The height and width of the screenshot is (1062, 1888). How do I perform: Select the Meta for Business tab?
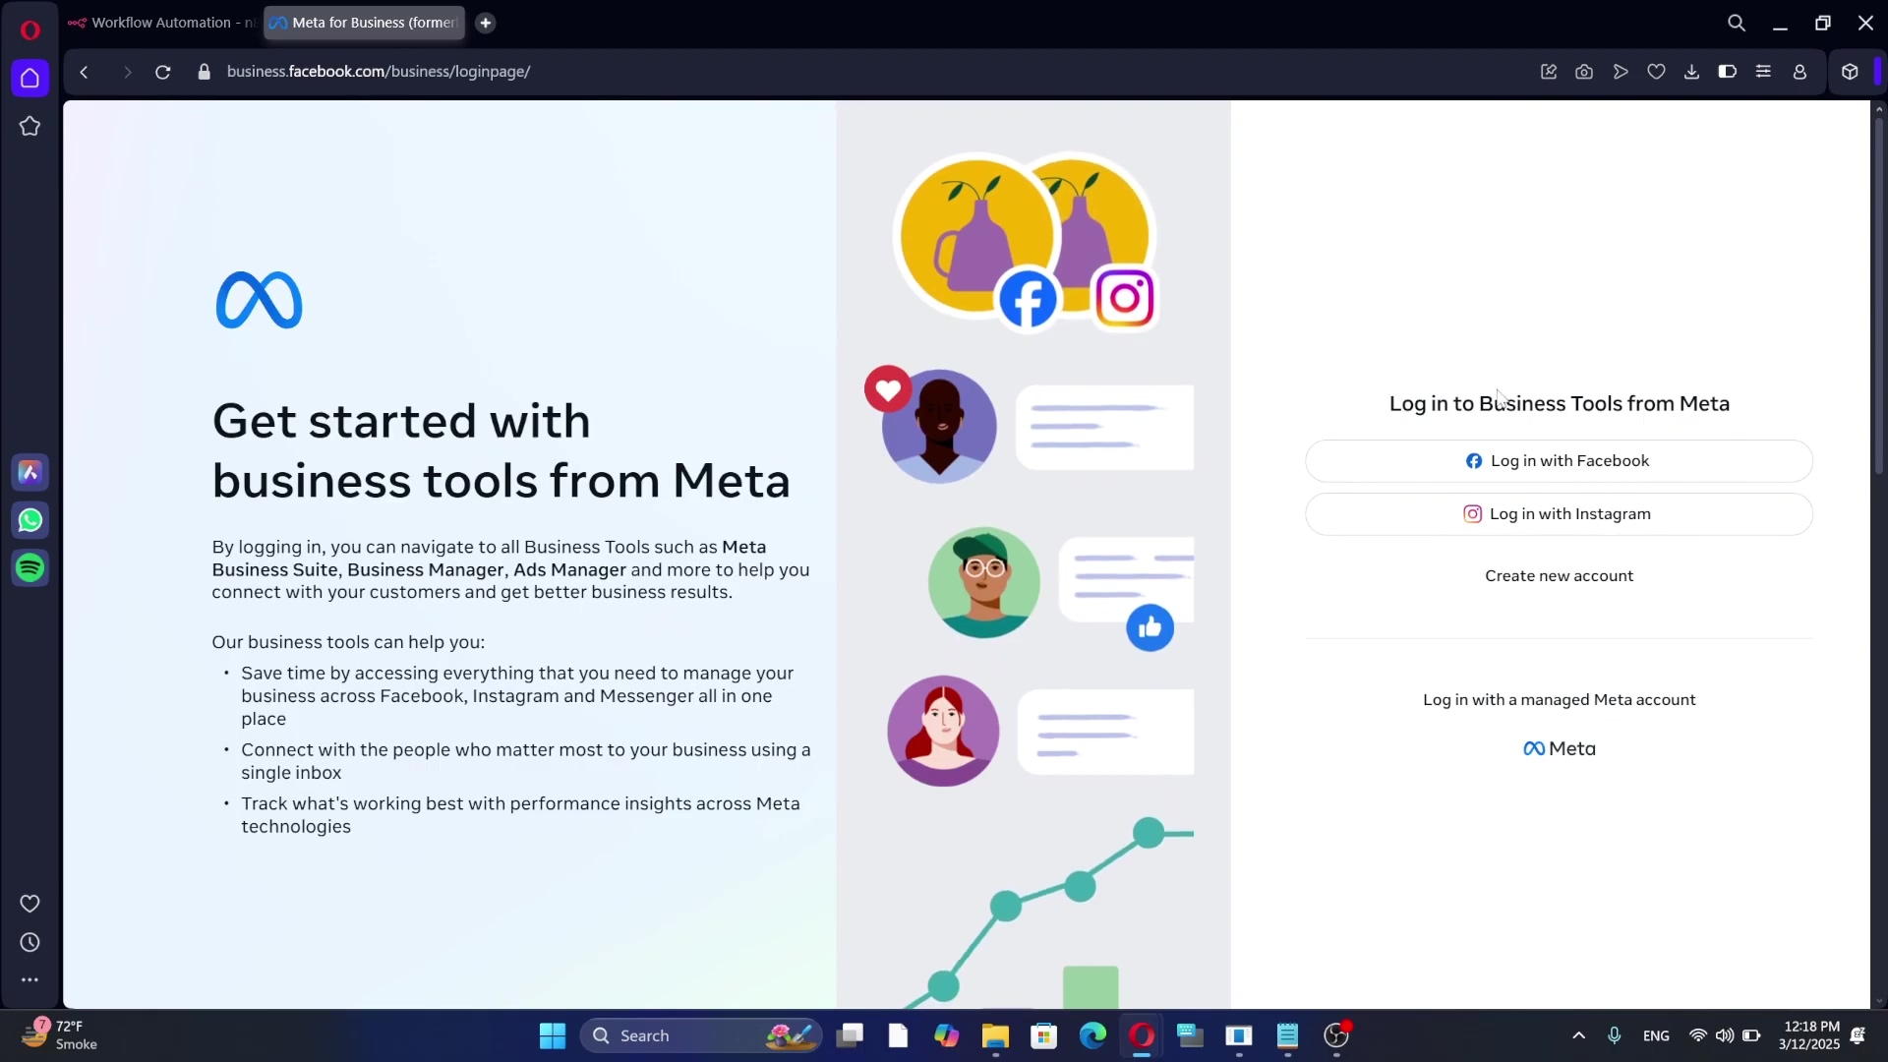364,23
